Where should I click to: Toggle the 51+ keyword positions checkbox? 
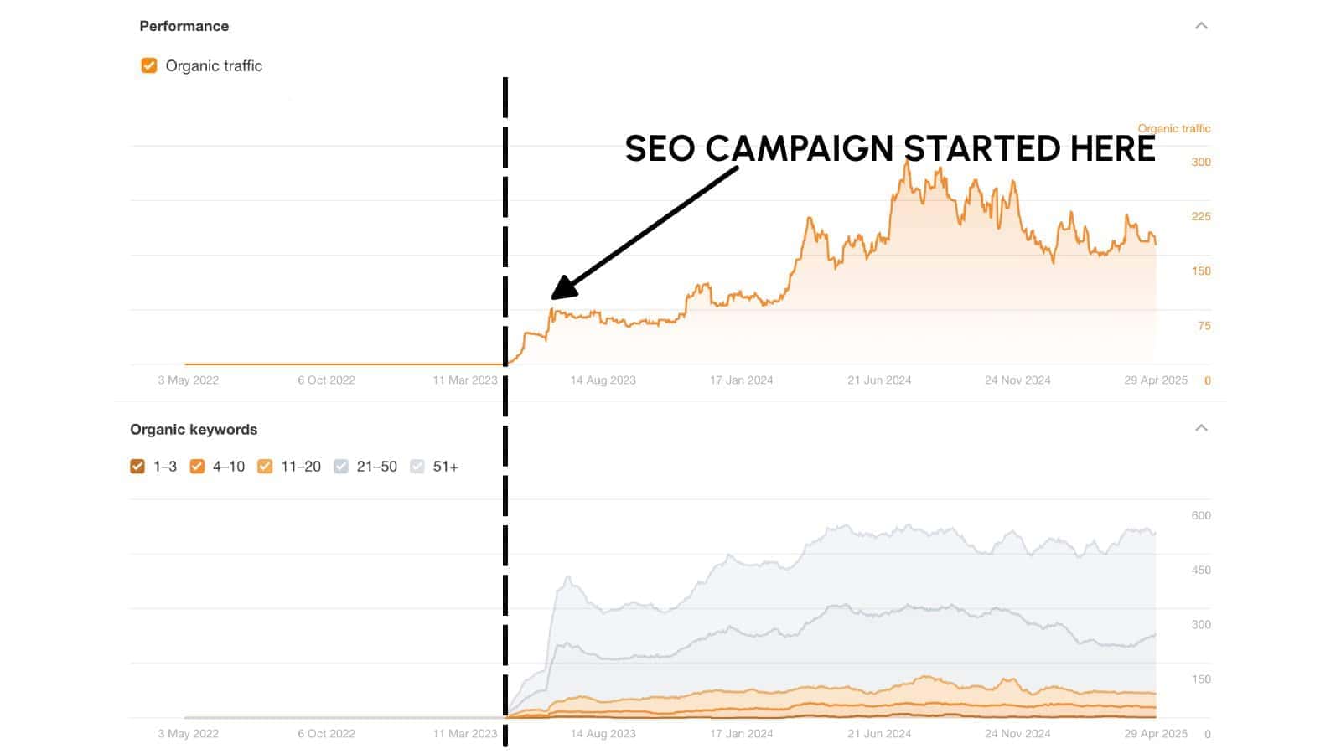point(417,467)
